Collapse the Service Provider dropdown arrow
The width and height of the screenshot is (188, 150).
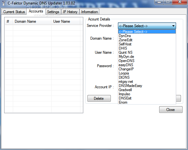tap(173, 26)
